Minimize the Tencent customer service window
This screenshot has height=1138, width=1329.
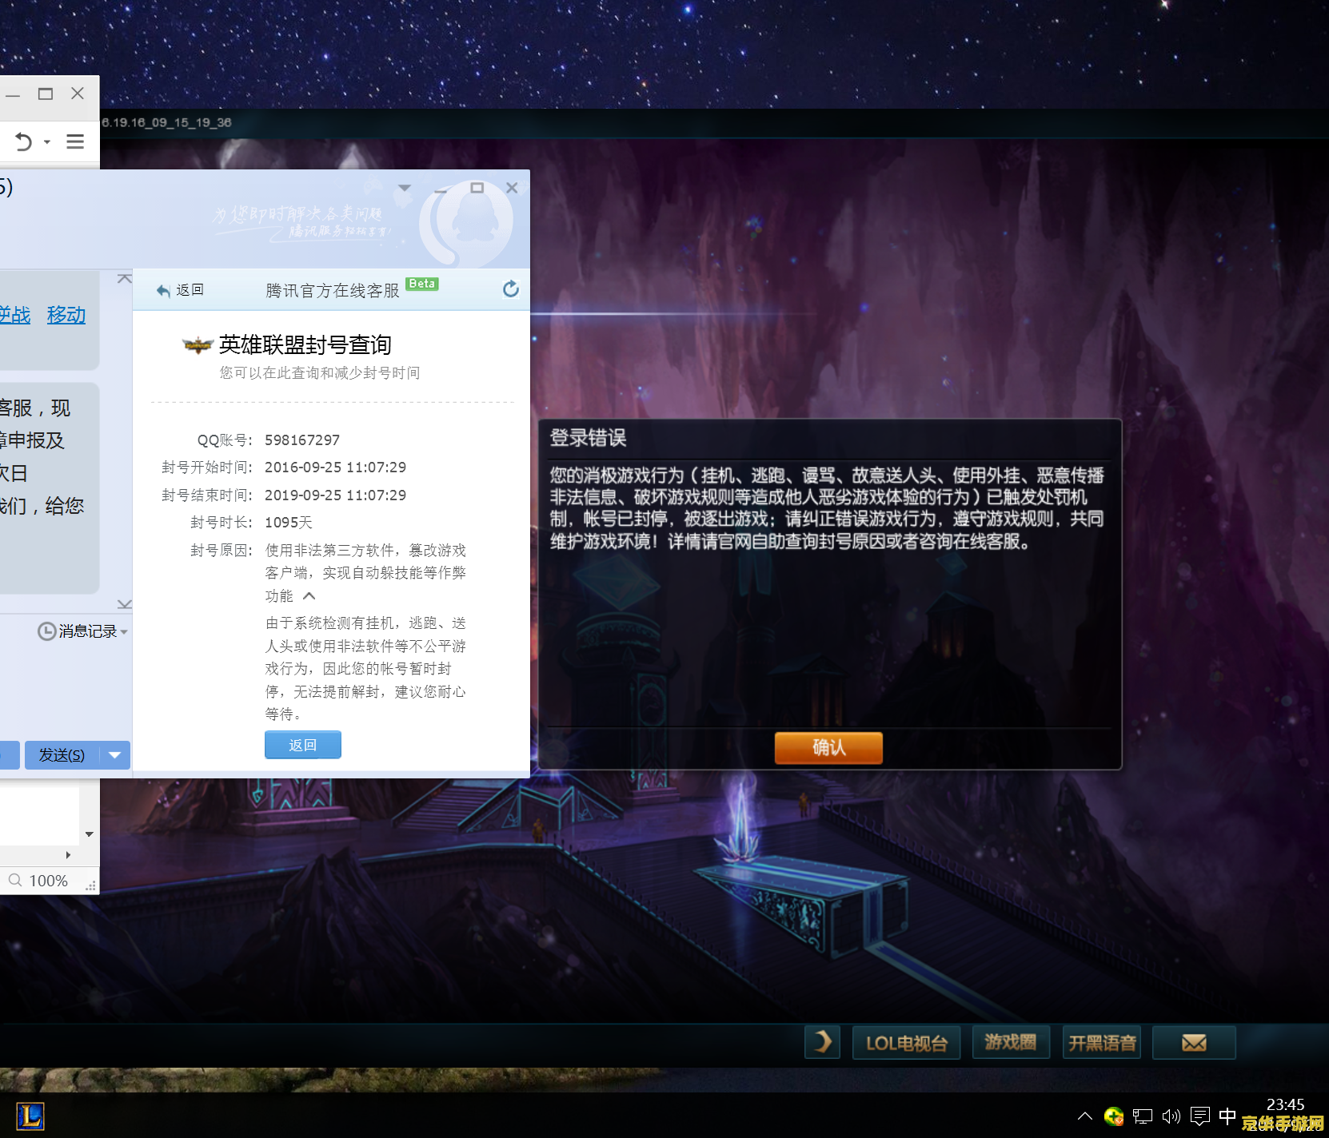(441, 190)
